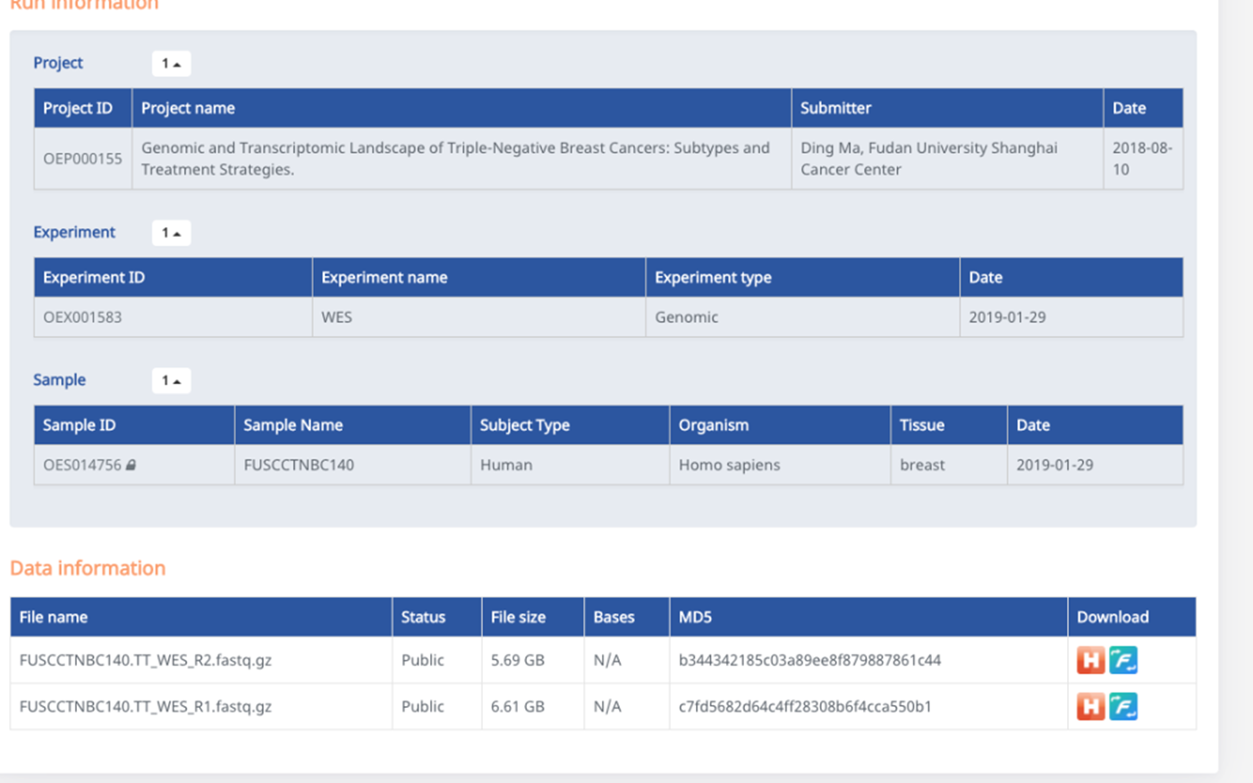Click the Project section heading
This screenshot has height=783, width=1253.
[x=58, y=63]
